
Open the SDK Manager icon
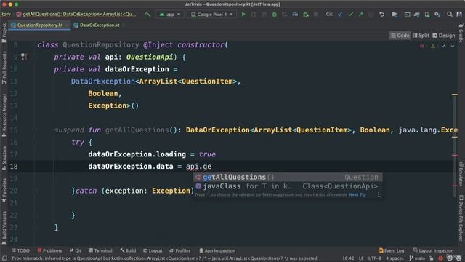[x=437, y=14]
